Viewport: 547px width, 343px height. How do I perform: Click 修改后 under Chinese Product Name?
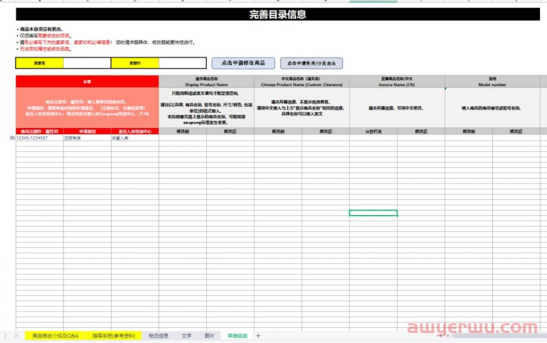tap(326, 131)
